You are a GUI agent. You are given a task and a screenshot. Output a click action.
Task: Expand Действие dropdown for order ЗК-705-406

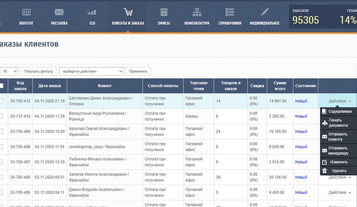point(340,177)
